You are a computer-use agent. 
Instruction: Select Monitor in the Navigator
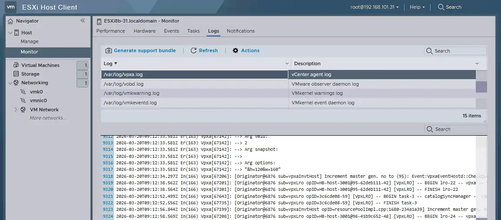[x=48, y=52]
